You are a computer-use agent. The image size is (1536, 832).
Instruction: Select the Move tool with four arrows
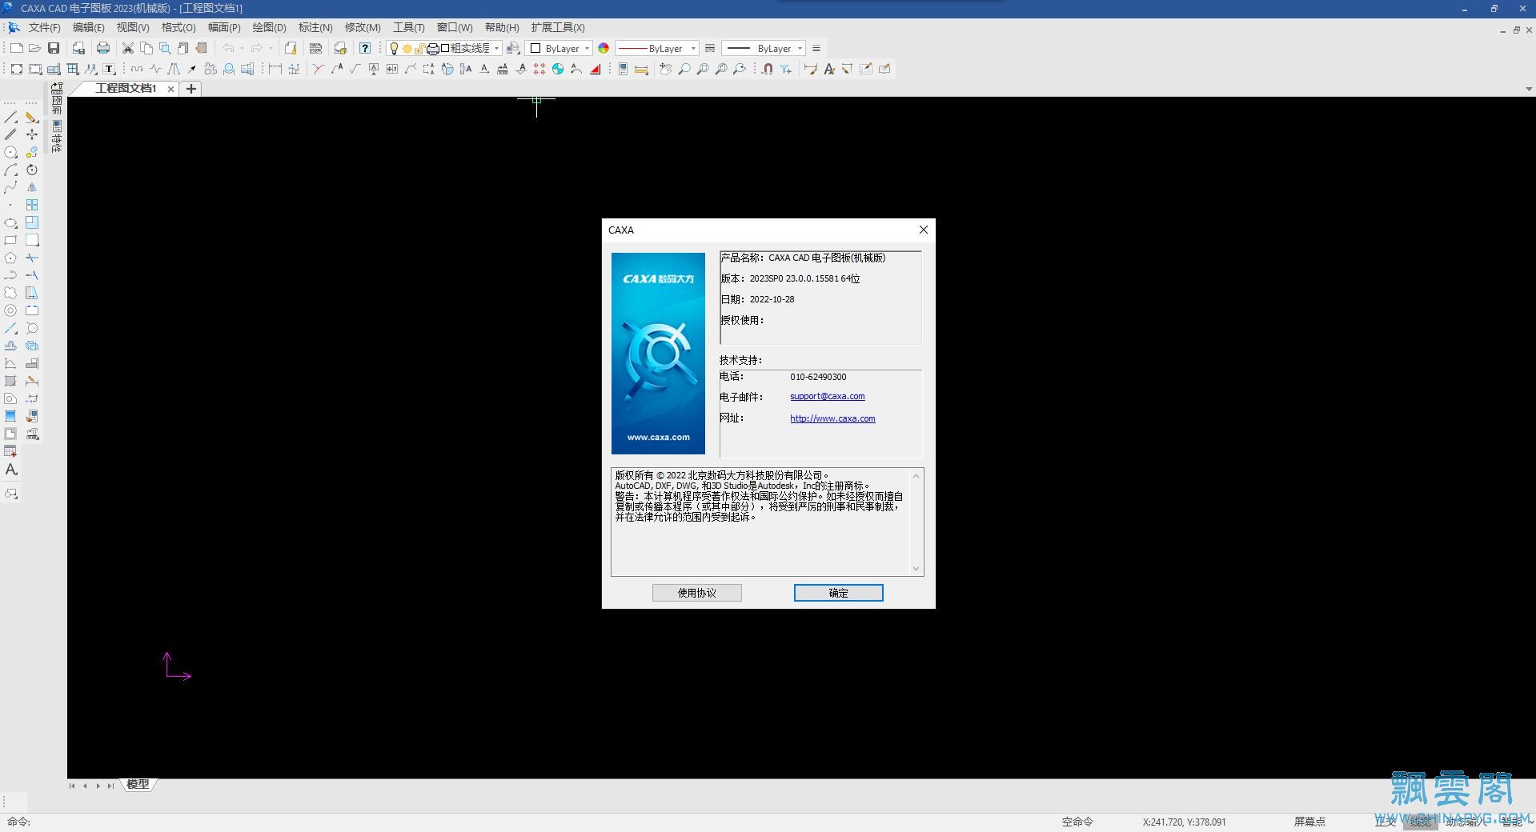point(32,134)
